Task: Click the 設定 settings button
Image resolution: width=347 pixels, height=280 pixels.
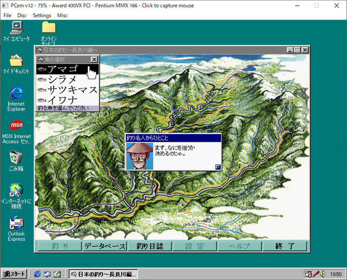Action: click(x=195, y=246)
